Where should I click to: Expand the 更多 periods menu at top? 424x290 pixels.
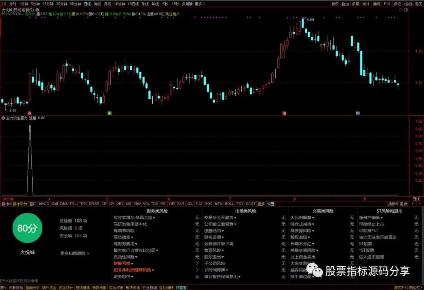pos(200,4)
